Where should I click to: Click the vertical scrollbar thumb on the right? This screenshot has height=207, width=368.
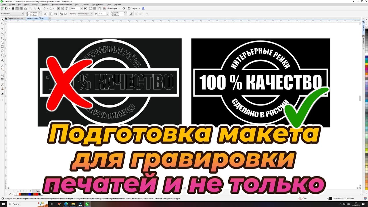(360, 98)
